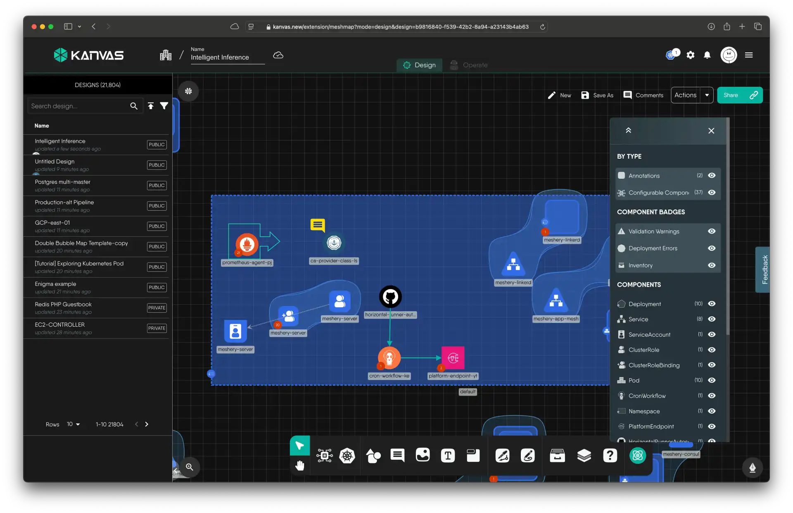Image resolution: width=793 pixels, height=513 pixels.
Task: Open the Shapes tool
Action: pos(373,456)
